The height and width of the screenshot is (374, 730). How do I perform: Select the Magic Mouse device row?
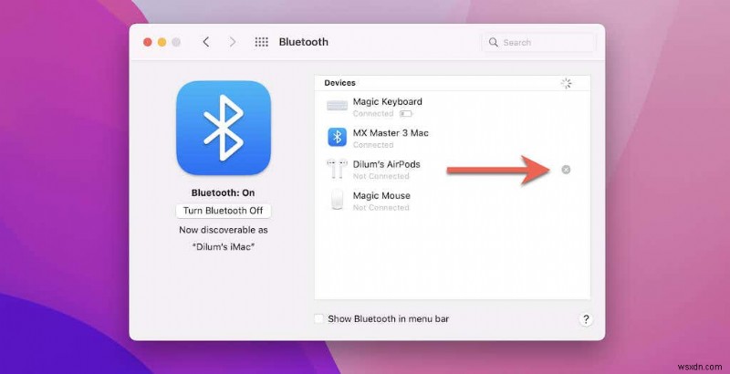[452, 201]
